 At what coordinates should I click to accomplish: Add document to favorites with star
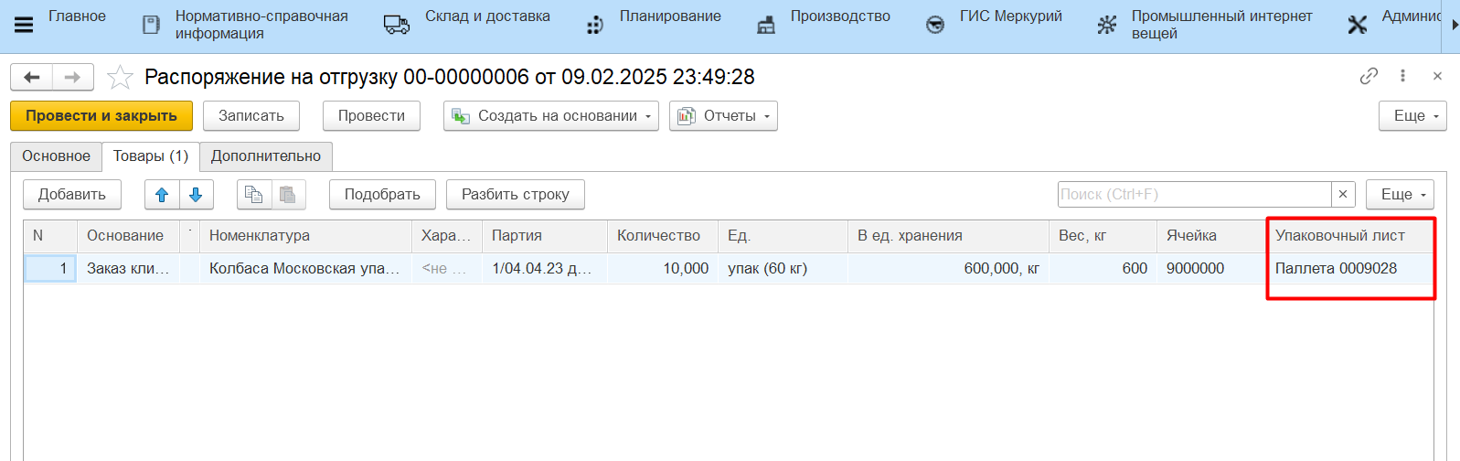click(x=120, y=78)
